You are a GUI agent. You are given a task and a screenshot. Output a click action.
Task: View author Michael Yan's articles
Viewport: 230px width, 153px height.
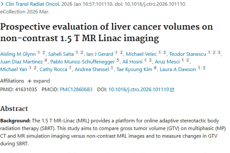tap(13, 69)
